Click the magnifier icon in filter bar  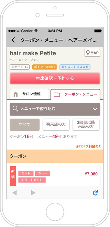(15, 109)
